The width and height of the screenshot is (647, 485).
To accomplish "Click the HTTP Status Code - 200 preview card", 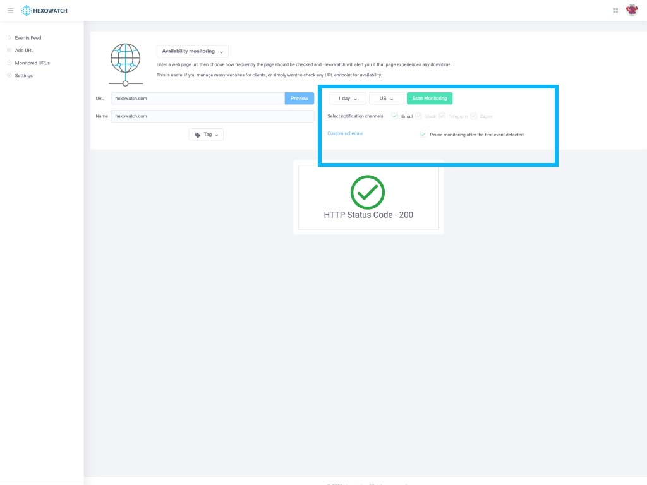I will tap(368, 197).
